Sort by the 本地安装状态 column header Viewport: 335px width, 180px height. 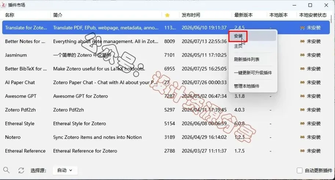313,15
